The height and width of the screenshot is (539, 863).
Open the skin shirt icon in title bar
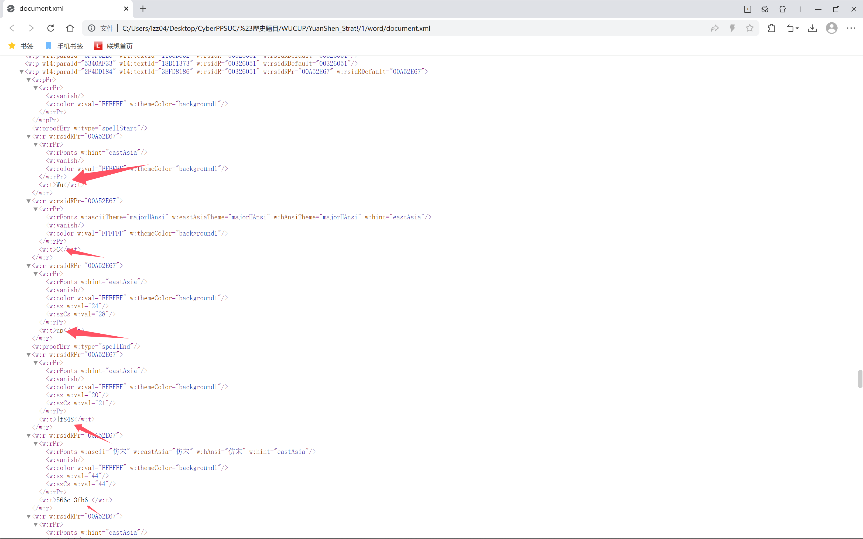point(782,9)
